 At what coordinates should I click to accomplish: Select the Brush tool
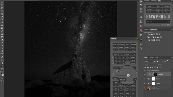tap(2, 31)
